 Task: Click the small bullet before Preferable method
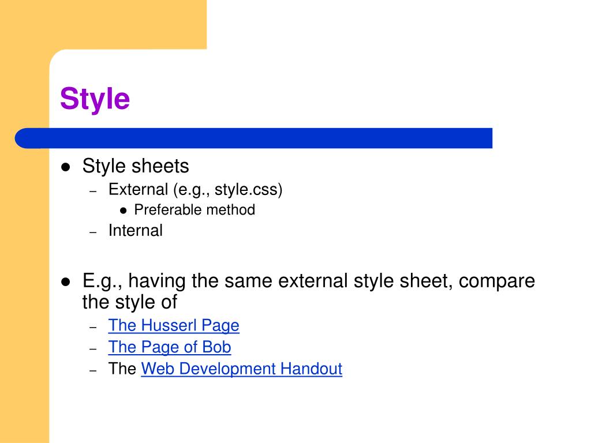point(124,211)
